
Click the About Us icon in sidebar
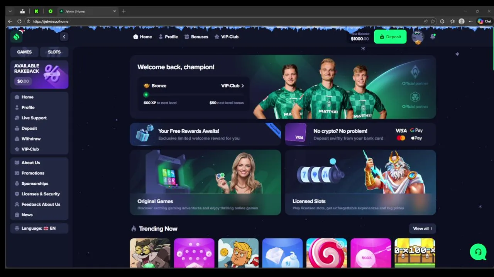point(17,163)
